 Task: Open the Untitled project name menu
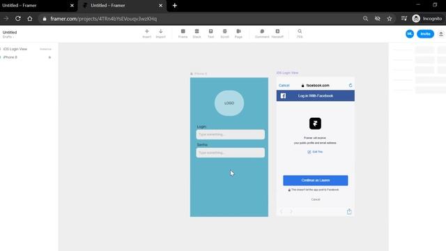(x=10, y=33)
